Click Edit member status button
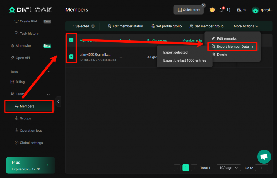Screen dimensions: 277x178 [x=125, y=26]
